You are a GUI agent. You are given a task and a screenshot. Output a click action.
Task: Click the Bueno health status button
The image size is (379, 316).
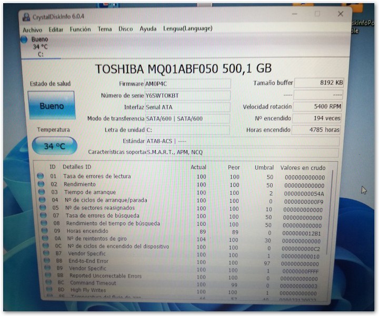click(52, 105)
